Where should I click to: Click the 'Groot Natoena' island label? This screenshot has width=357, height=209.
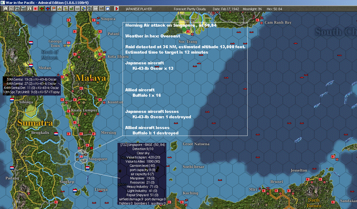tap(196, 144)
